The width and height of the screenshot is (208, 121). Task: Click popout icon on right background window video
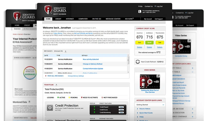click(x=189, y=41)
